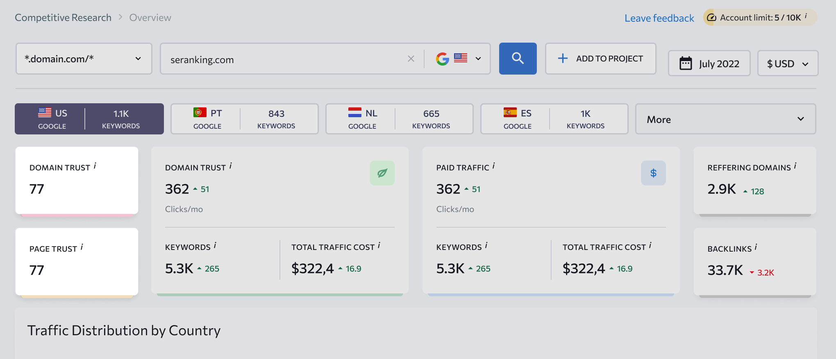Select the ES Google 1K keywords tab
Image resolution: width=836 pixels, height=359 pixels.
[554, 119]
